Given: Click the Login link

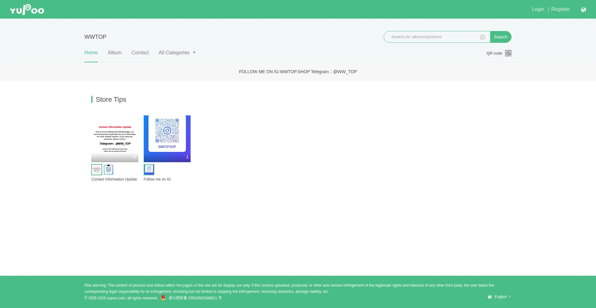Looking at the screenshot, I should 538,9.
